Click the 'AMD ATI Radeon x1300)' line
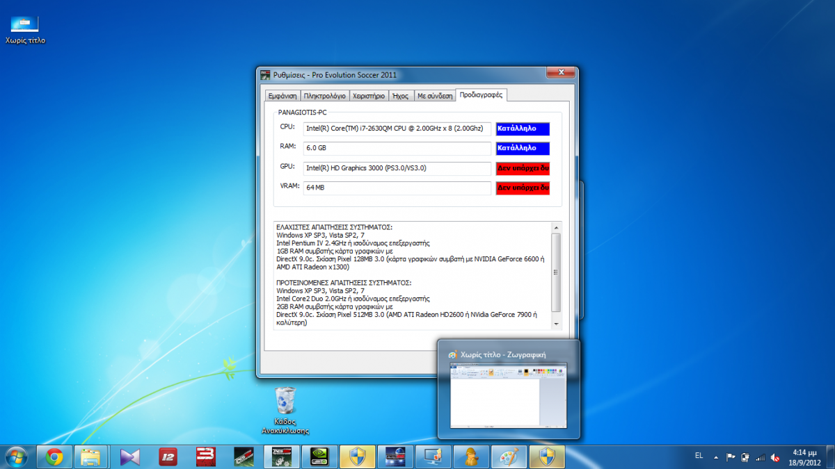Viewport: 835px width, 469px height. coord(311,268)
